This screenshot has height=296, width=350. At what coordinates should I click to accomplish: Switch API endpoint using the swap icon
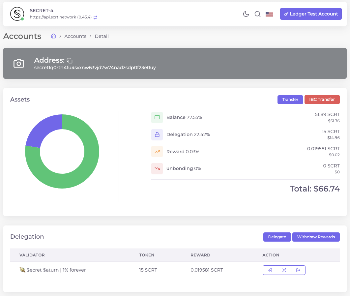pyautogui.click(x=95, y=17)
